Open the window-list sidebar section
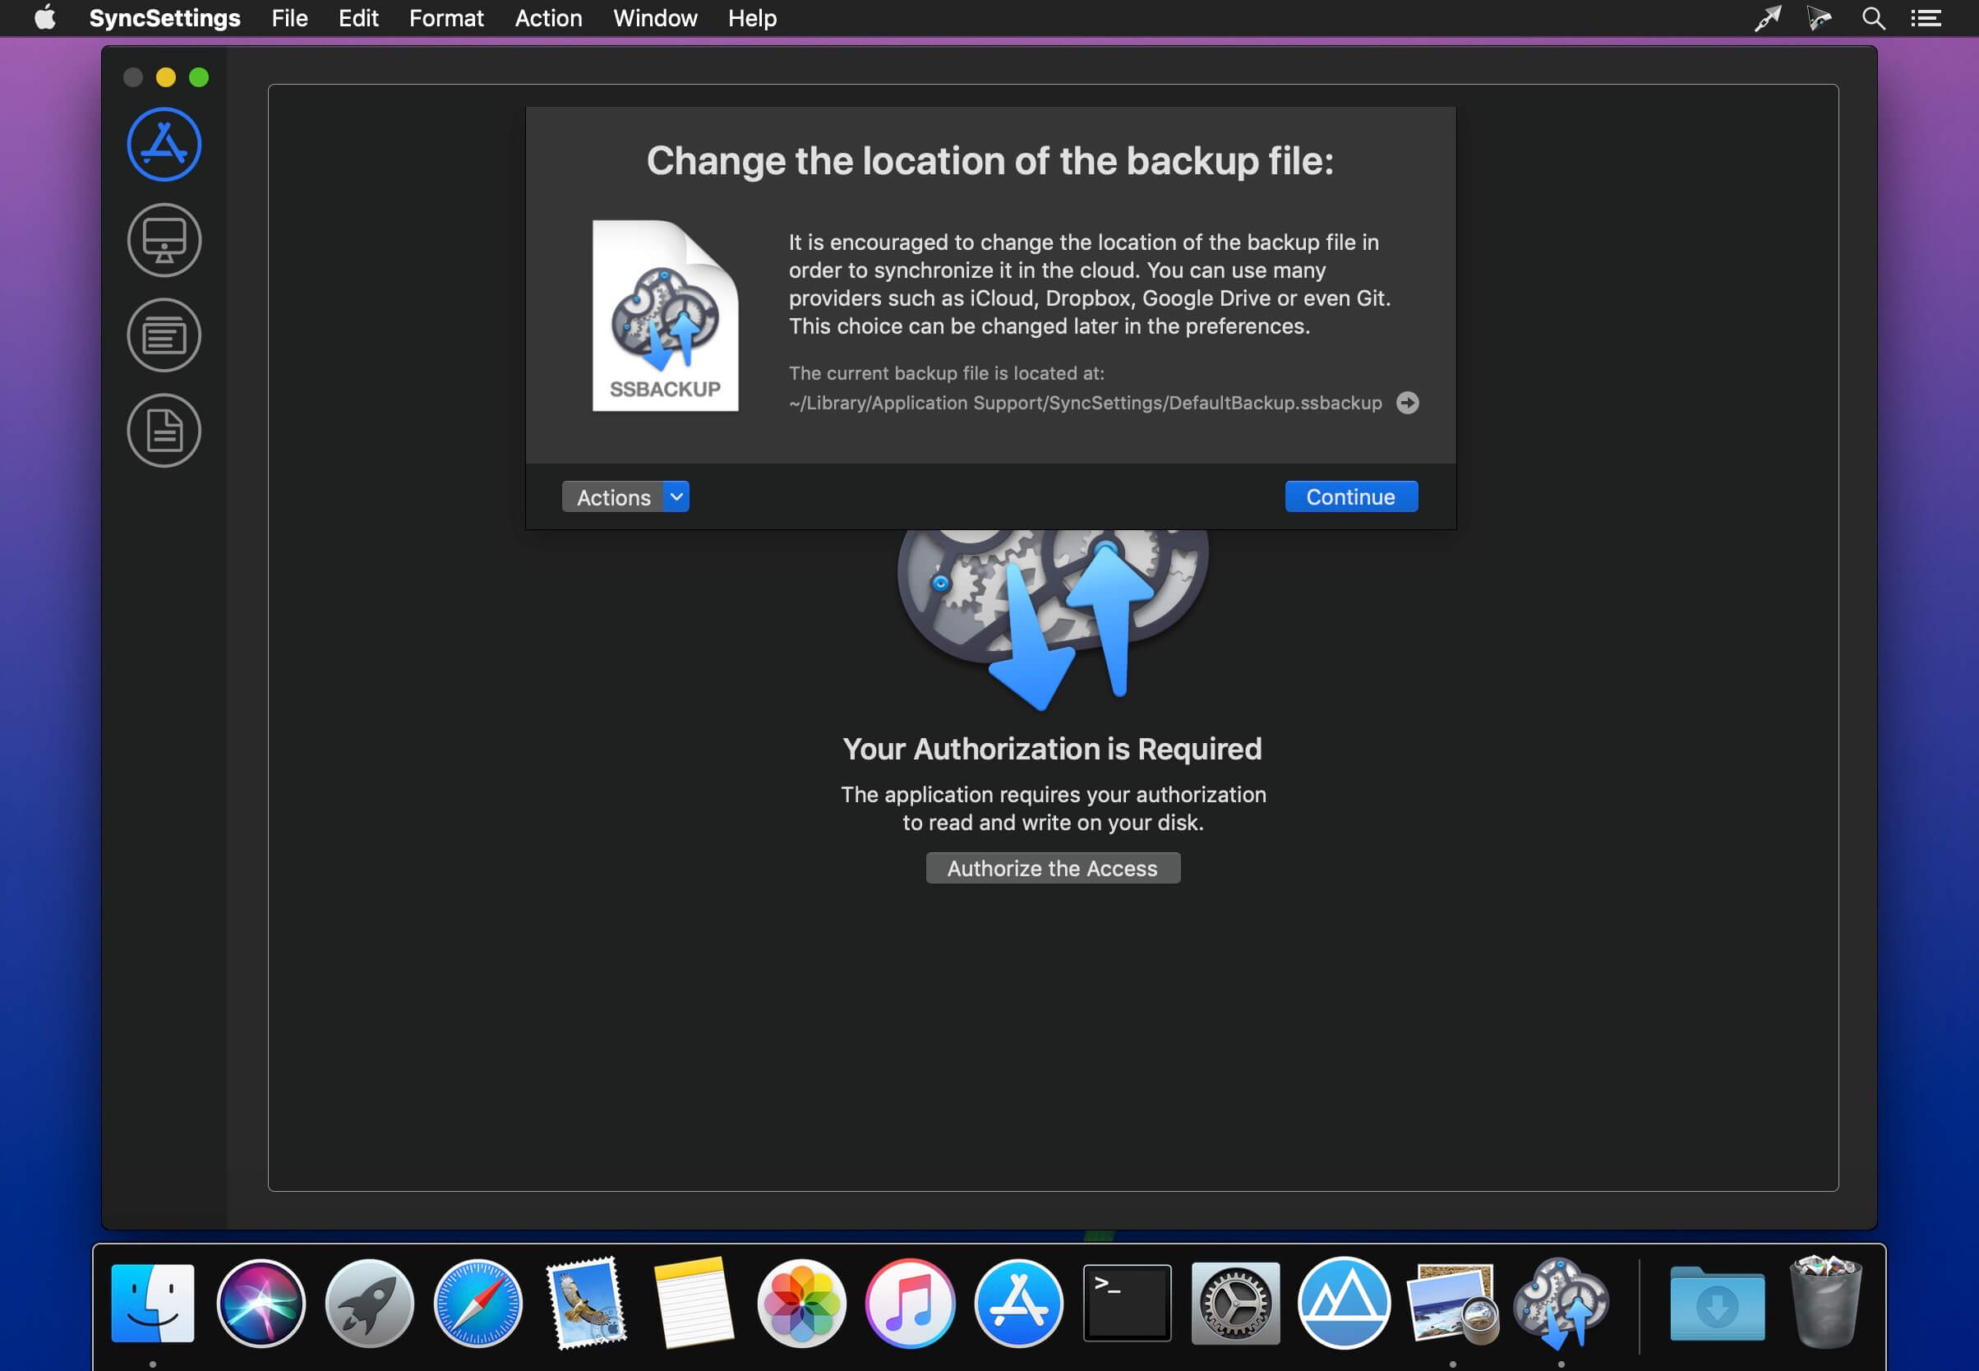 (164, 335)
